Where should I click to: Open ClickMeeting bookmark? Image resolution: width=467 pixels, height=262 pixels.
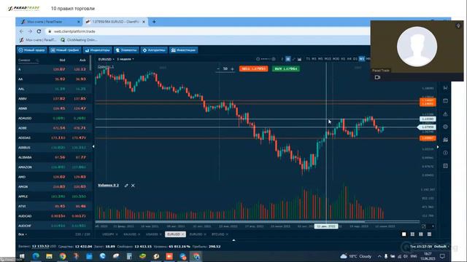pos(79,40)
